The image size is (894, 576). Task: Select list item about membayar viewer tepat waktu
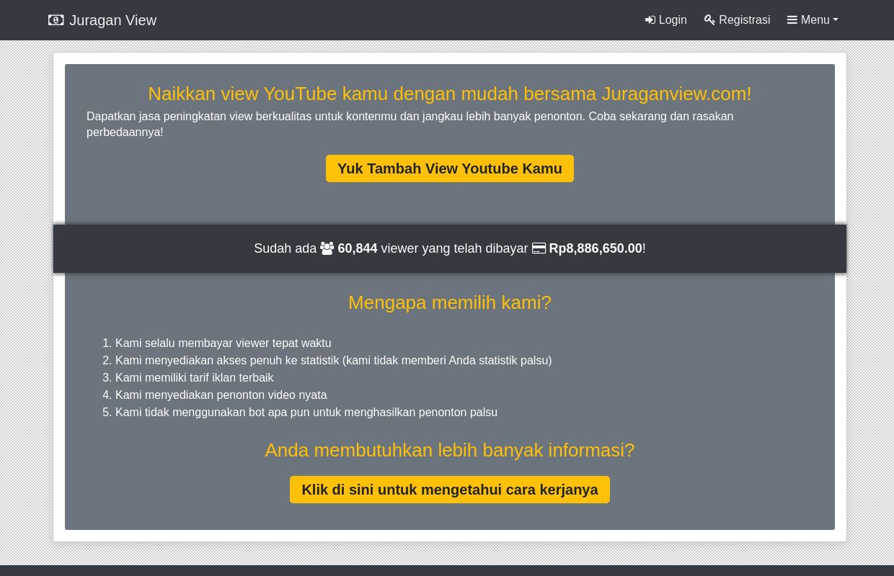(x=223, y=343)
